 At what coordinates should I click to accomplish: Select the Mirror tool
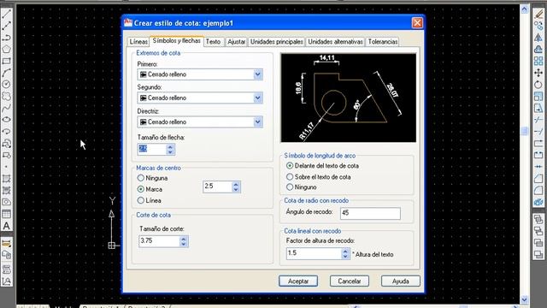coord(538,38)
